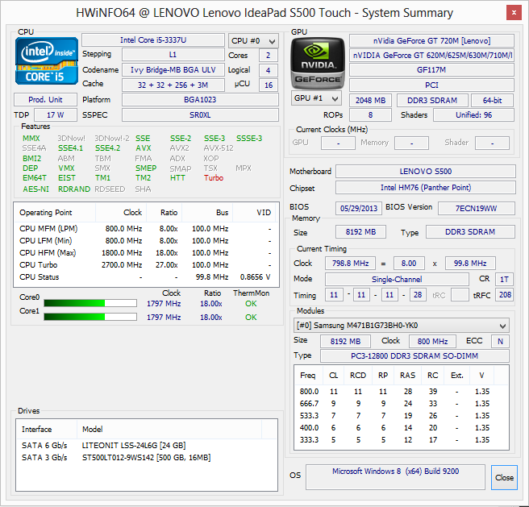This screenshot has height=507, width=529.
Task: Click the AES-NI feature label
Action: click(35, 189)
